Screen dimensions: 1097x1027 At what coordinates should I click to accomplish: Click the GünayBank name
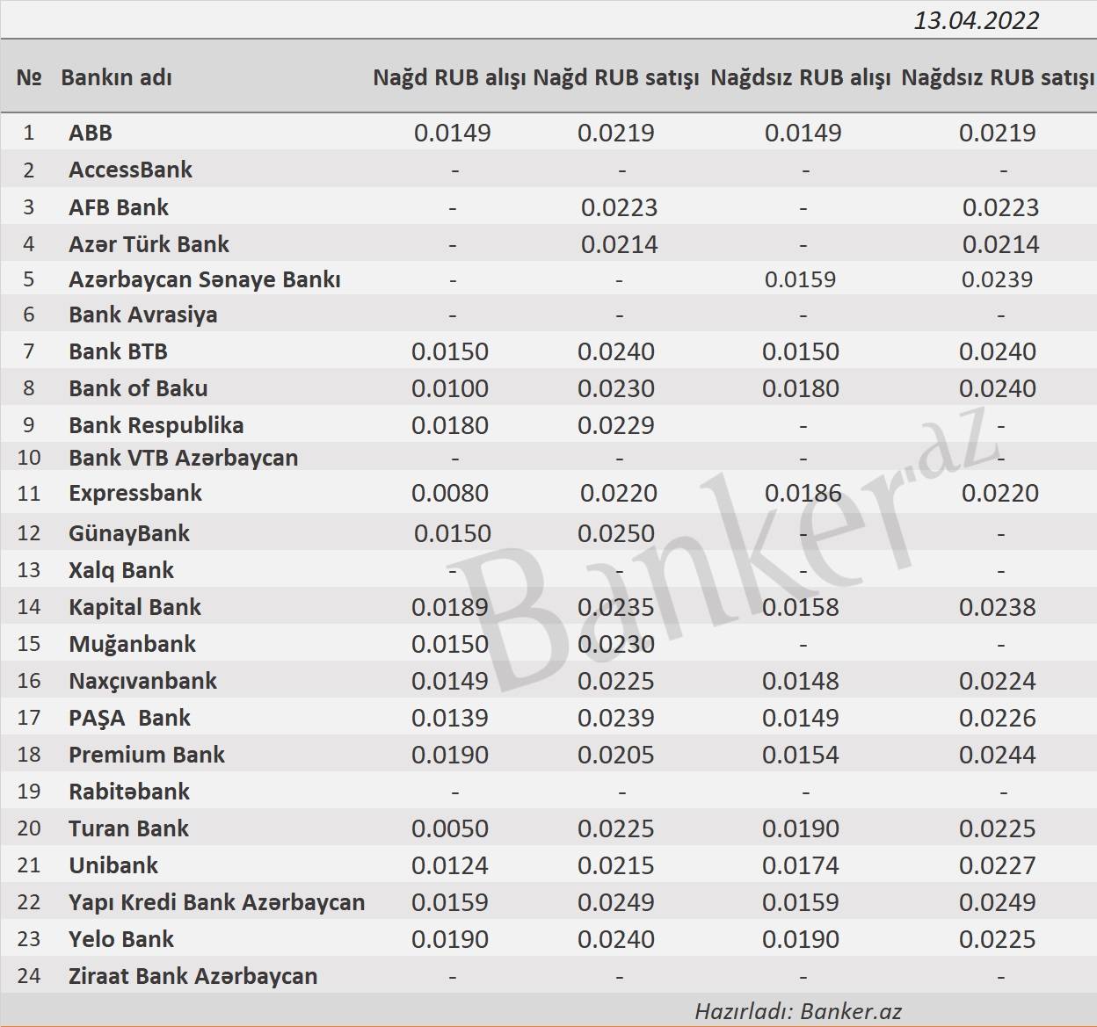[129, 533]
